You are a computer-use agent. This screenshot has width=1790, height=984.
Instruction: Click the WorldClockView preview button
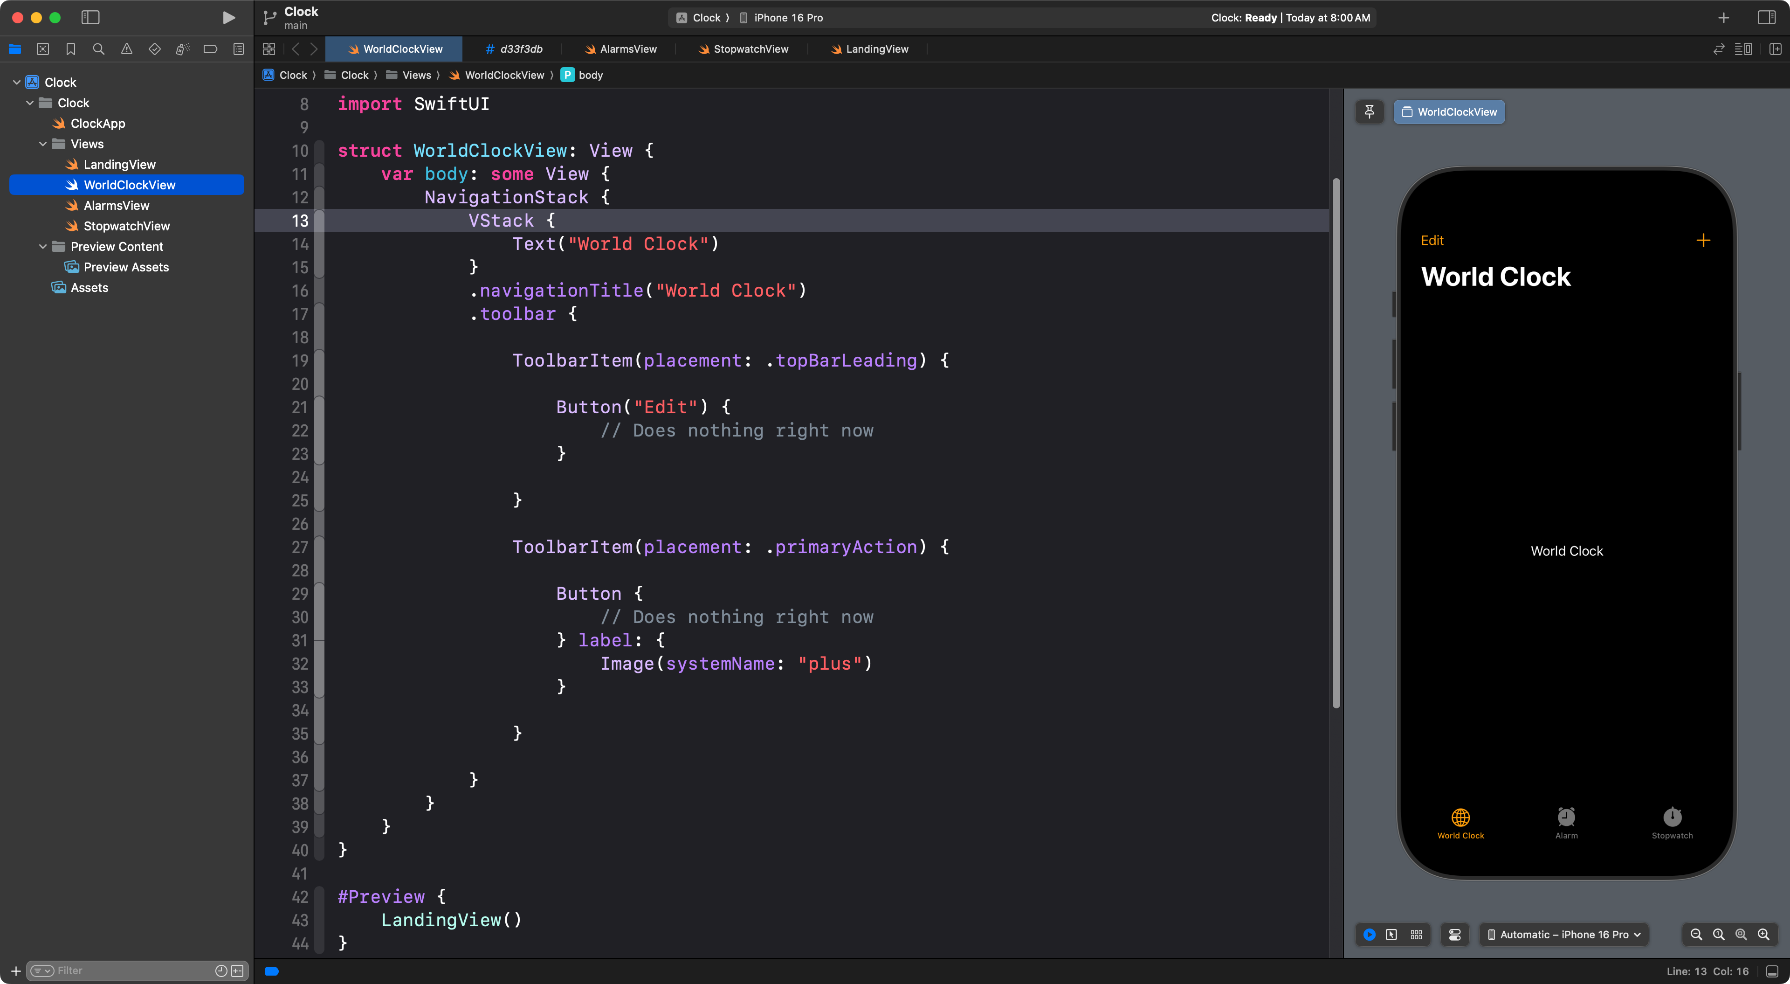(1449, 111)
